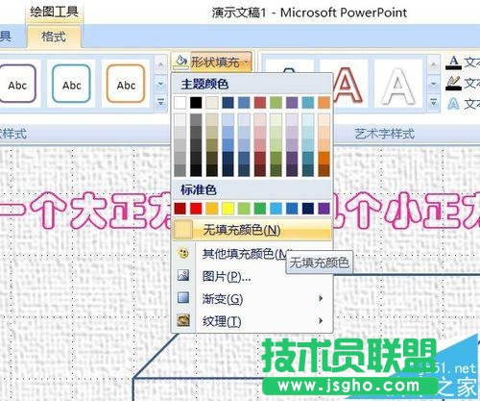The height and width of the screenshot is (401, 480).
Task: Pick the tan theme color in the top row
Action: point(212,103)
